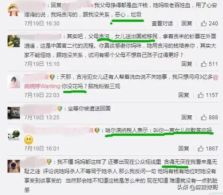Open the panda avatar profile

[14, 135]
